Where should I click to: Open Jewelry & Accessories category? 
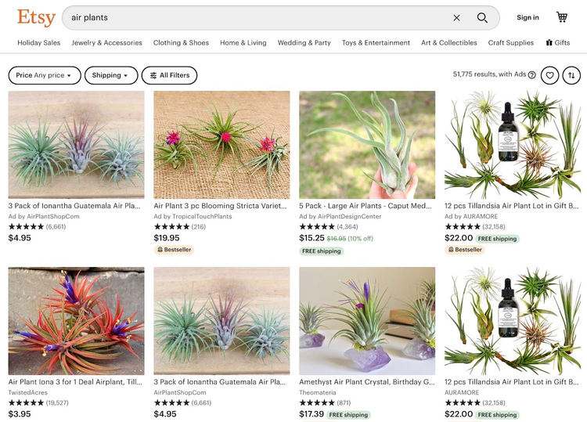point(106,43)
